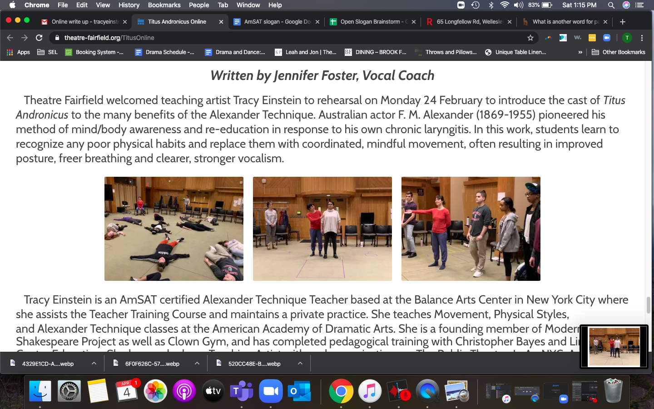
Task: Open Preview from the Dock
Action: [456, 391]
